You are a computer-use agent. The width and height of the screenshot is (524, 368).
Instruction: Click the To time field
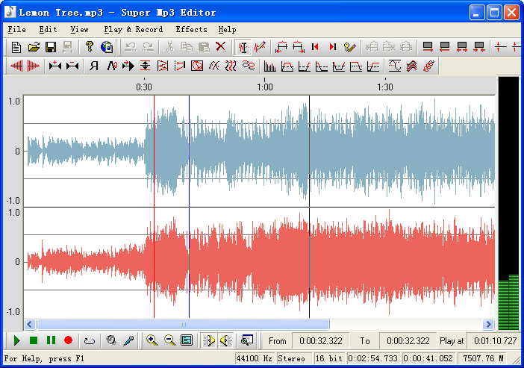[408, 341]
